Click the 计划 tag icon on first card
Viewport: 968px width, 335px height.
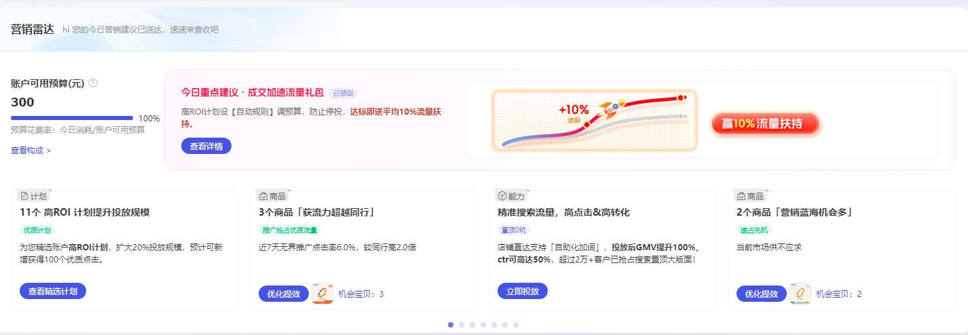[x=24, y=196]
